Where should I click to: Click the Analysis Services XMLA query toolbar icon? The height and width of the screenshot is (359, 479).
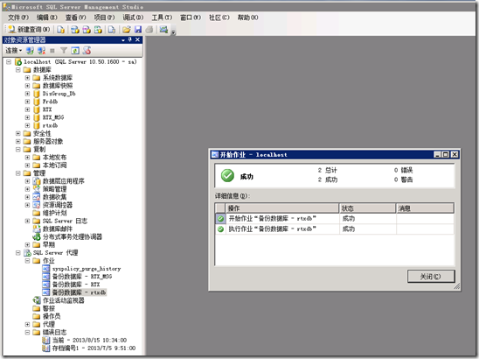pyautogui.click(x=98, y=30)
